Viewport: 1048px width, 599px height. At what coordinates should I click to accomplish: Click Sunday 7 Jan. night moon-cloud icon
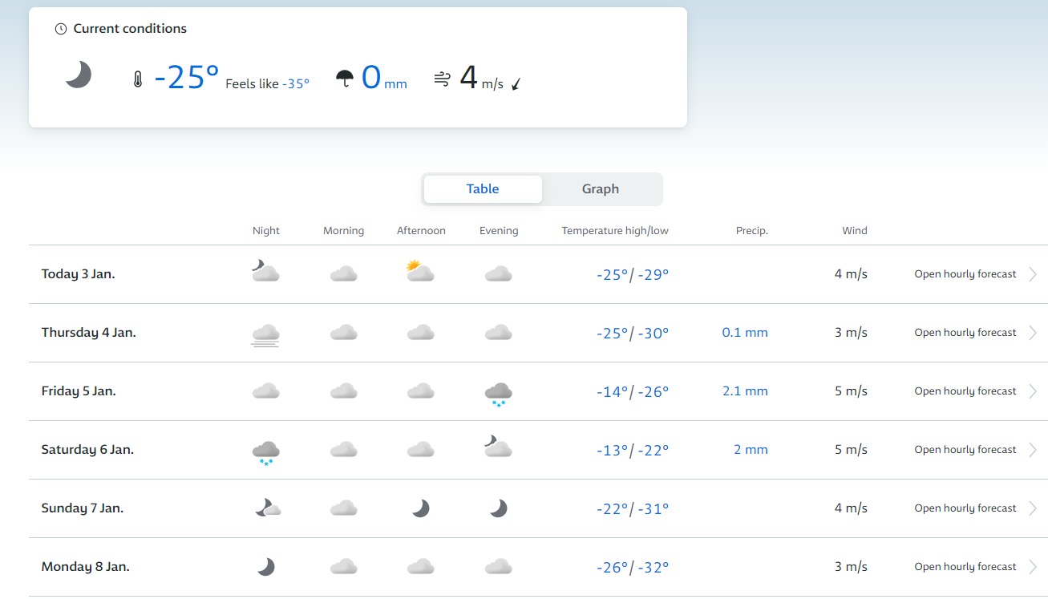[x=268, y=507]
